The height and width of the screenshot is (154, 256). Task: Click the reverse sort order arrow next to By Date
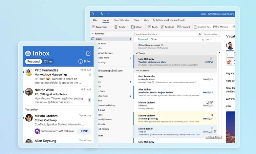click(215, 39)
